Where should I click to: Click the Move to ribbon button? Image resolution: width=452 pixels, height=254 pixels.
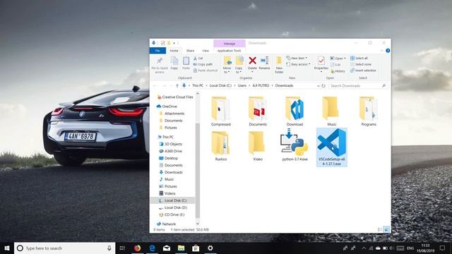227,64
